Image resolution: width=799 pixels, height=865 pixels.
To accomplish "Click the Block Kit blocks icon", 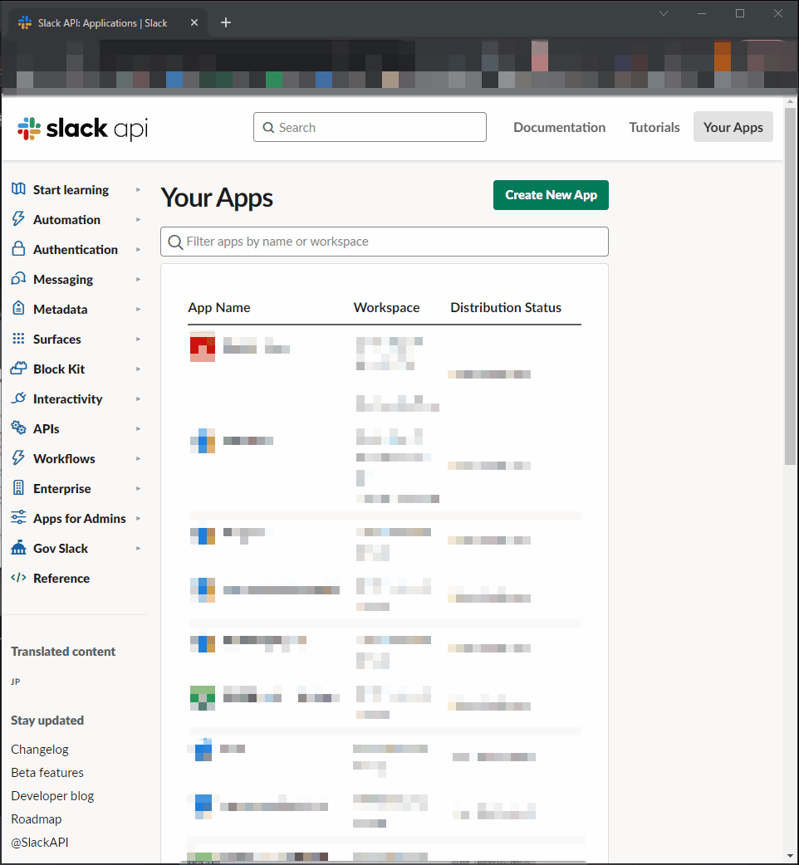I will coord(18,368).
